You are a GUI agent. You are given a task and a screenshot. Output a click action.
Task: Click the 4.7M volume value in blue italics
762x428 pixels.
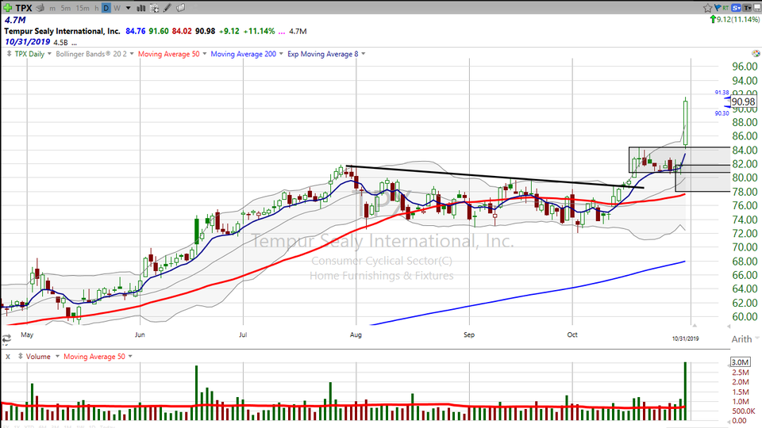(x=15, y=20)
